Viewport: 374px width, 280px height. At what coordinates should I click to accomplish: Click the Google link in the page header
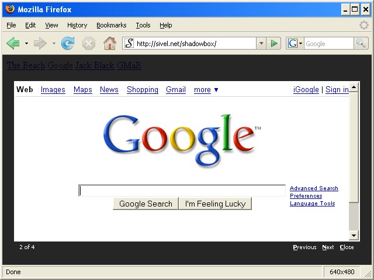tap(60, 65)
